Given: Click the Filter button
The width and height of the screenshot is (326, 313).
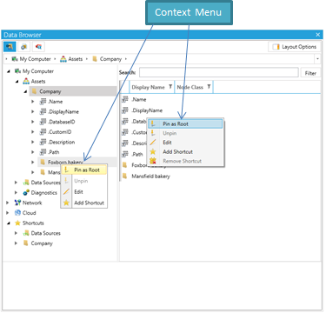Looking at the screenshot, I should [x=310, y=73].
